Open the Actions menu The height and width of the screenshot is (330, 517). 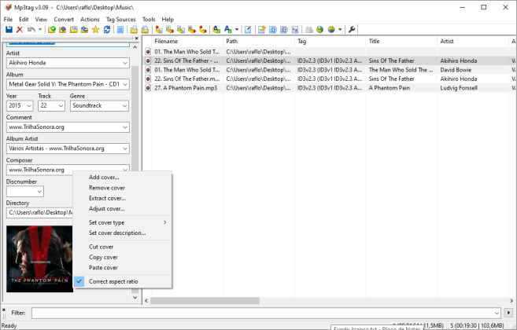pos(90,20)
